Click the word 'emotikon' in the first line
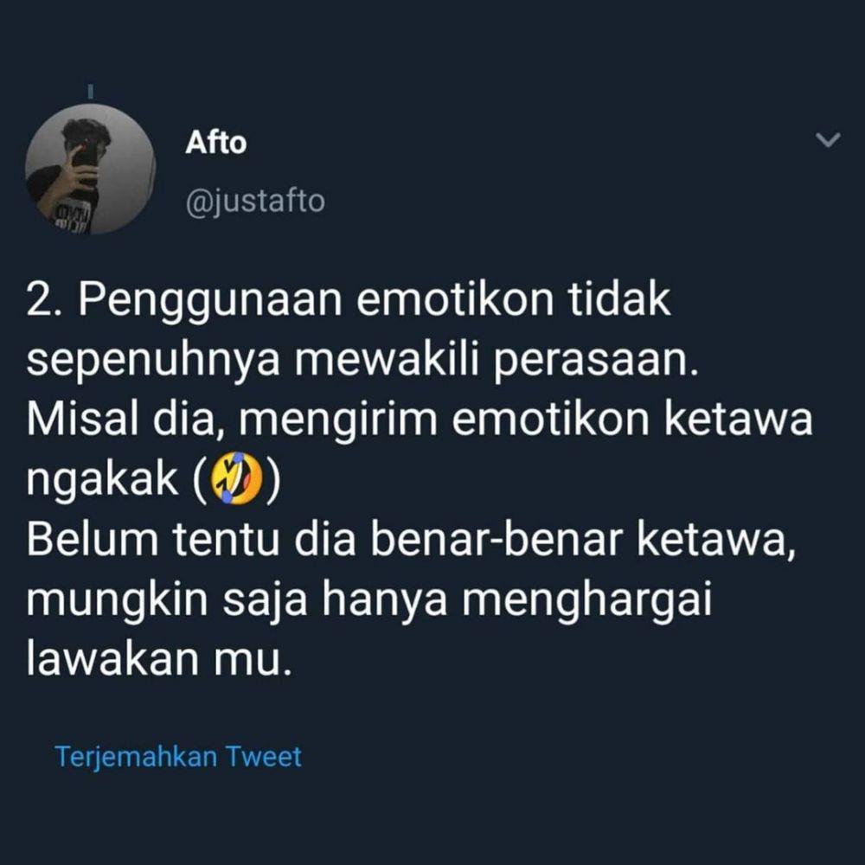 coord(455,300)
